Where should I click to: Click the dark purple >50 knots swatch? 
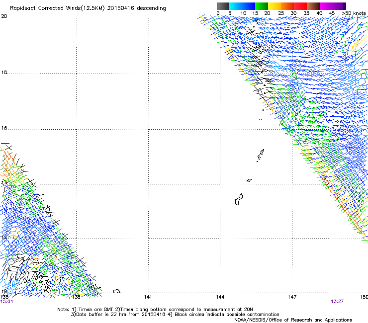(x=344, y=6)
